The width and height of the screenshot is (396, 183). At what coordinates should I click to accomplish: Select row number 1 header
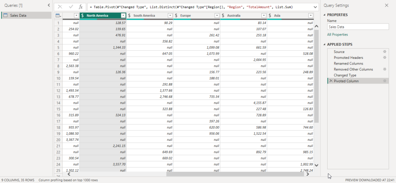[58, 23]
